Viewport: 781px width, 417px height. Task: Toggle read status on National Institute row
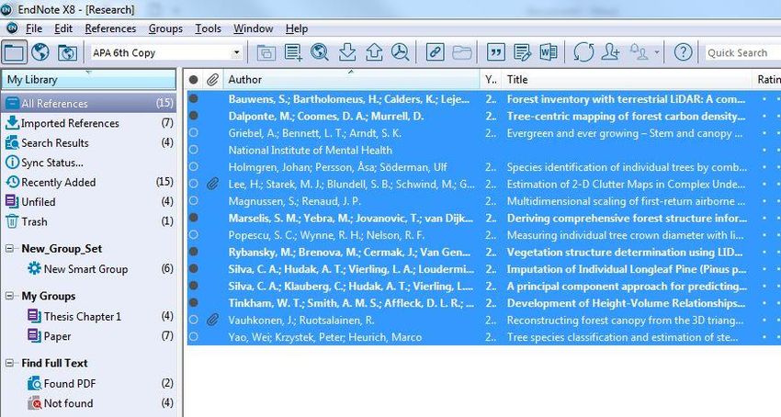194,150
